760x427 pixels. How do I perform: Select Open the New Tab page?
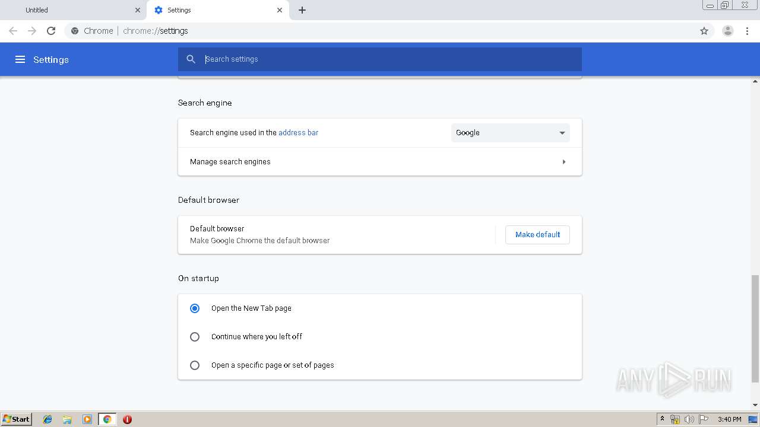195,308
